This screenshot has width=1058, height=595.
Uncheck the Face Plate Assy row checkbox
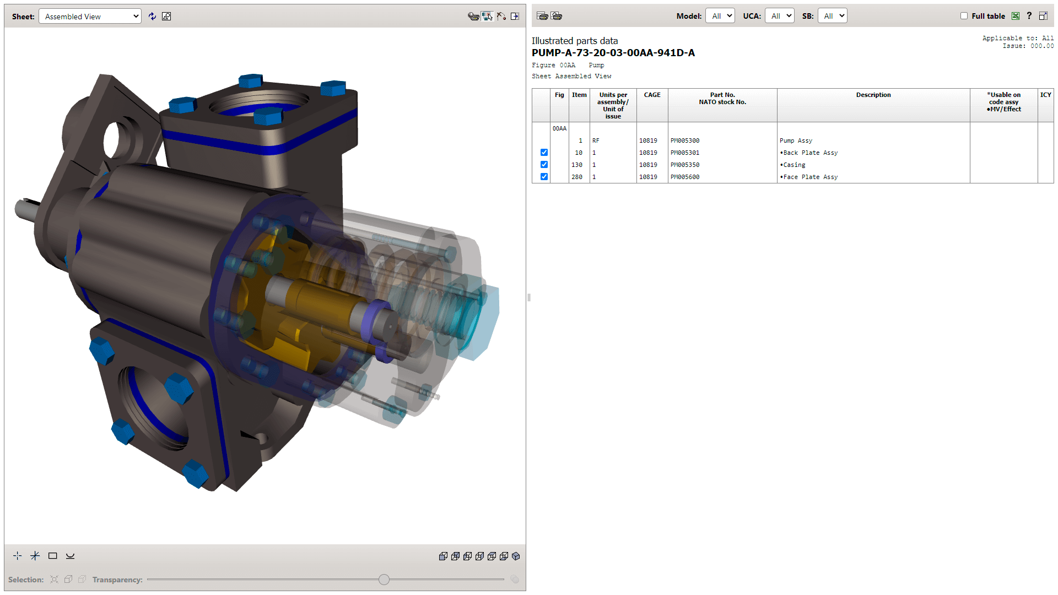click(544, 177)
